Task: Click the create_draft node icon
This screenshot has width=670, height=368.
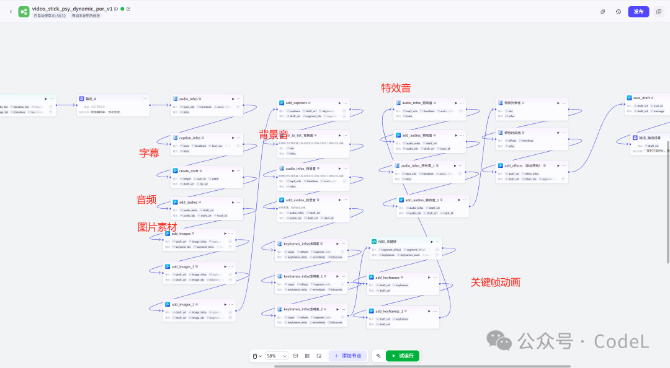Action: (175, 171)
